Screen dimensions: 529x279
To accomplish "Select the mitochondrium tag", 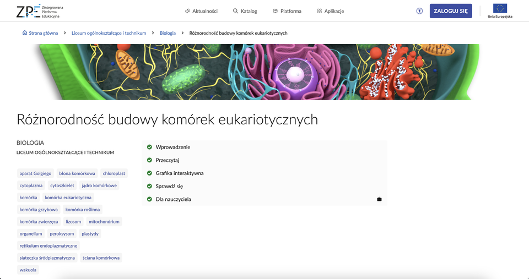I will pos(104,222).
